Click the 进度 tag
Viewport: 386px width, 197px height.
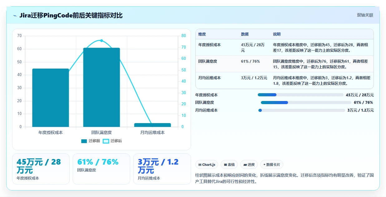[249, 165]
